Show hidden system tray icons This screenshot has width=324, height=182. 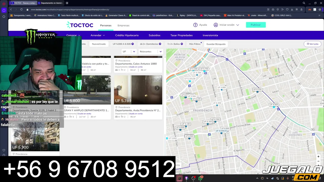pos(257,178)
